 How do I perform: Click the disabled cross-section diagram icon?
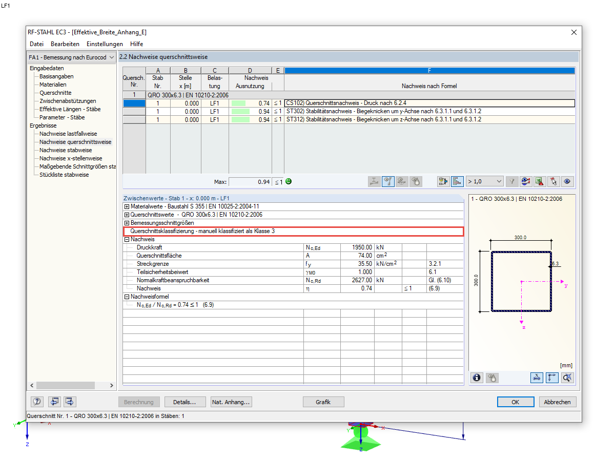pyautogui.click(x=375, y=181)
